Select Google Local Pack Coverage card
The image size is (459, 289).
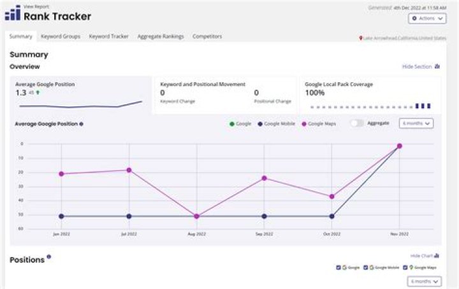370,95
